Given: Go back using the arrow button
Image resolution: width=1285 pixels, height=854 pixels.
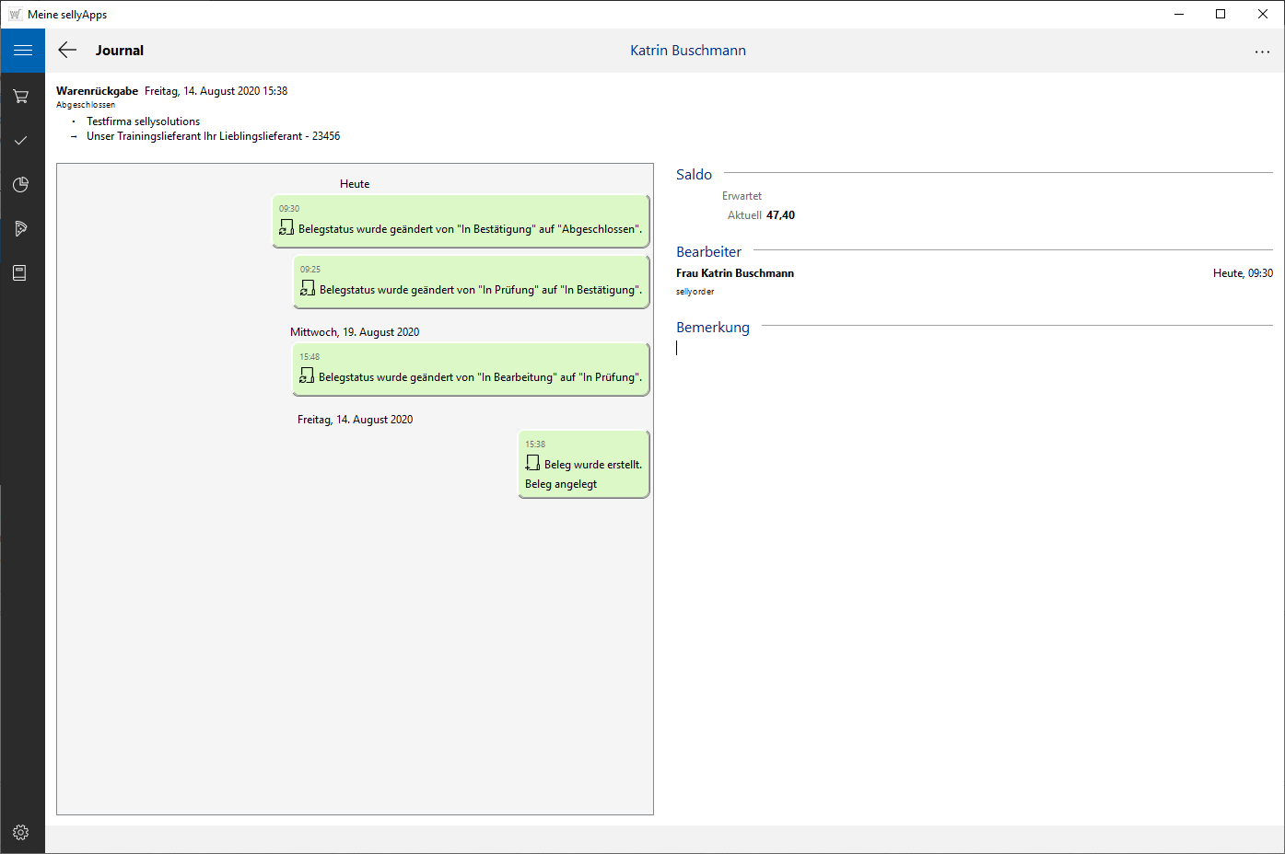Looking at the screenshot, I should coord(67,51).
